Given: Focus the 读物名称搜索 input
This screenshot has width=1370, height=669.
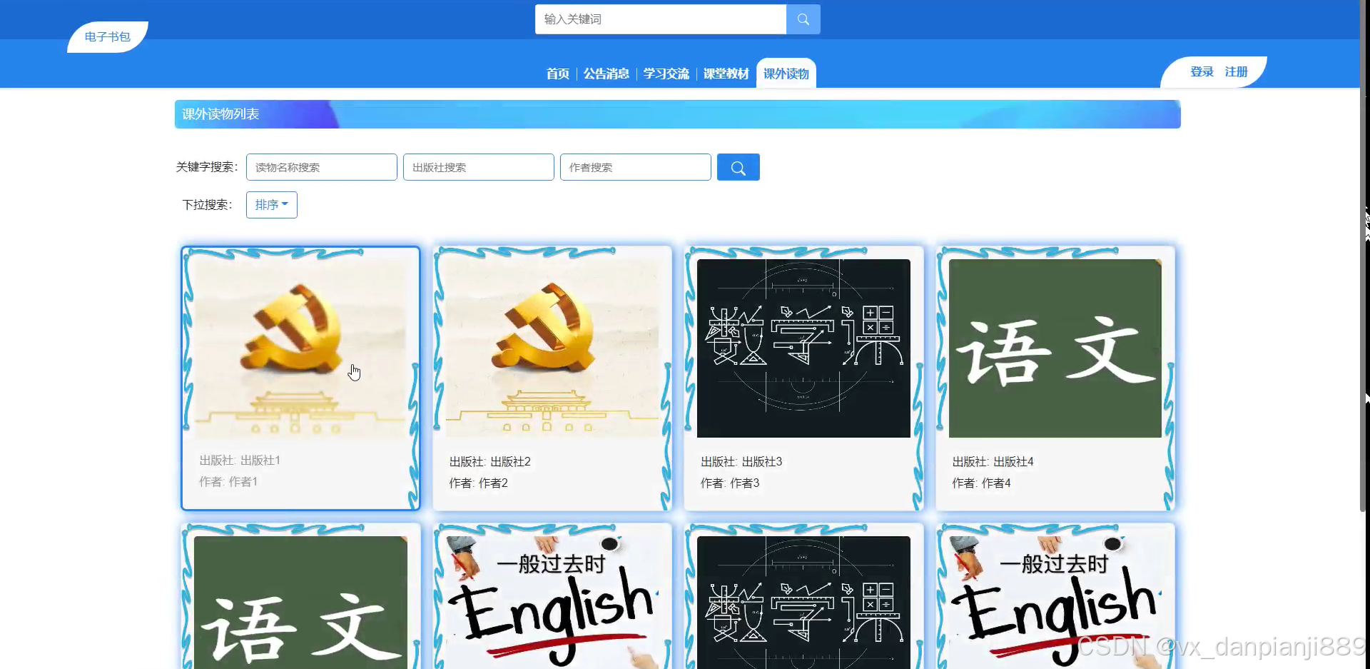Looking at the screenshot, I should 322,167.
